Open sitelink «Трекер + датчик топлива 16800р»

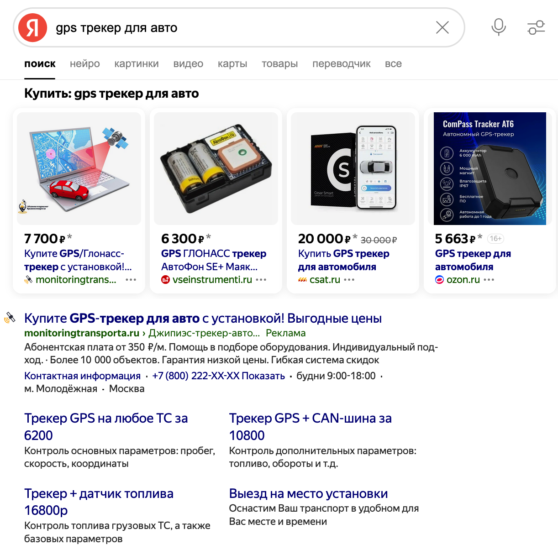tap(99, 502)
